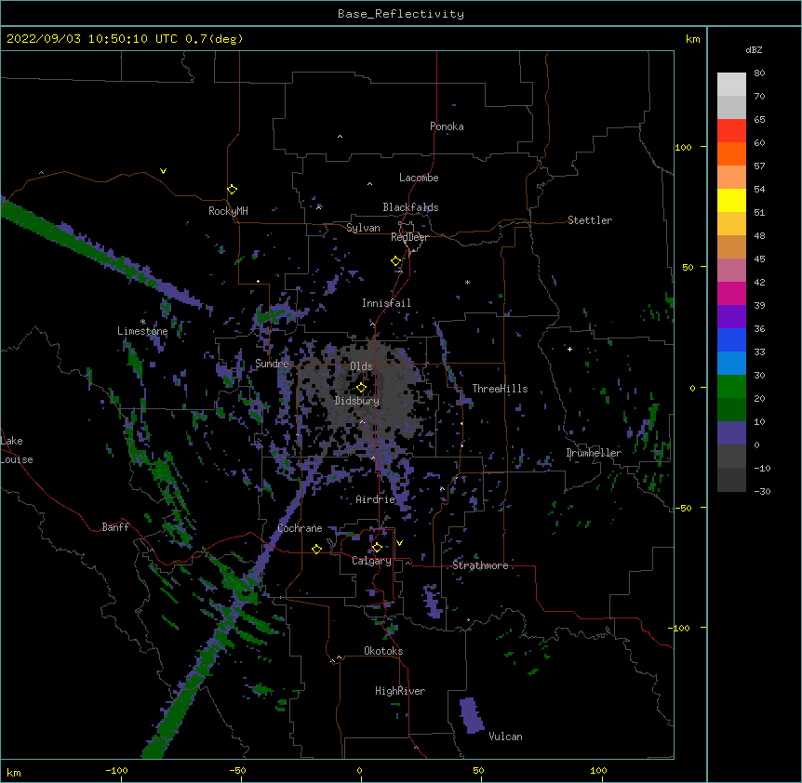The width and height of the screenshot is (802, 783).
Task: Select the Olds label
Action: tap(361, 366)
